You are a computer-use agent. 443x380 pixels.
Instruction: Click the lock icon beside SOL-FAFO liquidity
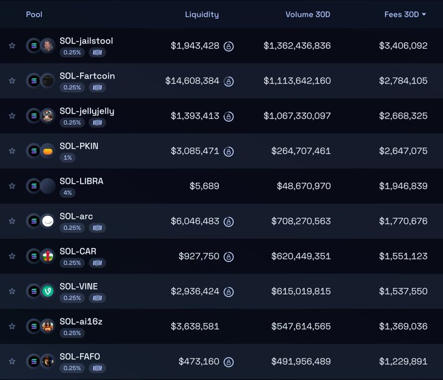tap(229, 362)
